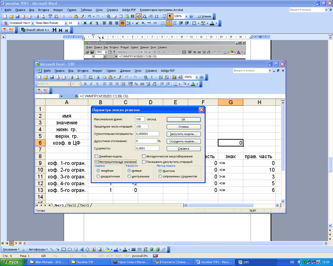Open the Word zoom 100% dropdown
Image resolution: width=333 pixels, height=266 pixels.
[x=186, y=16]
